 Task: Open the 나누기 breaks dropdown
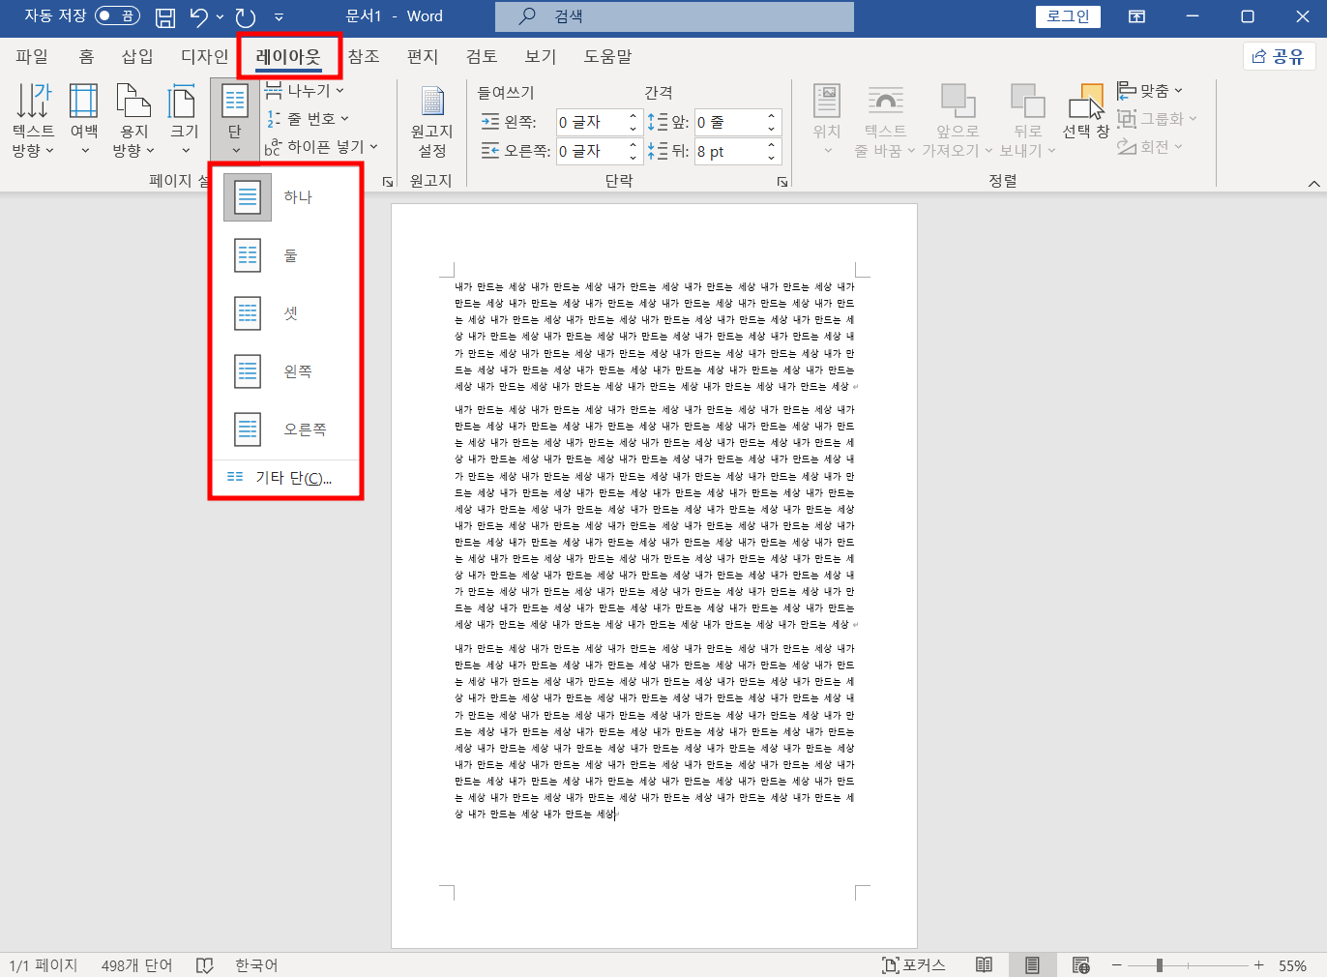pyautogui.click(x=305, y=91)
